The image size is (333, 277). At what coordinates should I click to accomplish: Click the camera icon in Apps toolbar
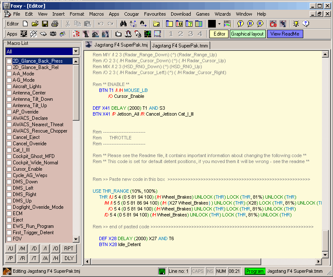(x=53, y=34)
